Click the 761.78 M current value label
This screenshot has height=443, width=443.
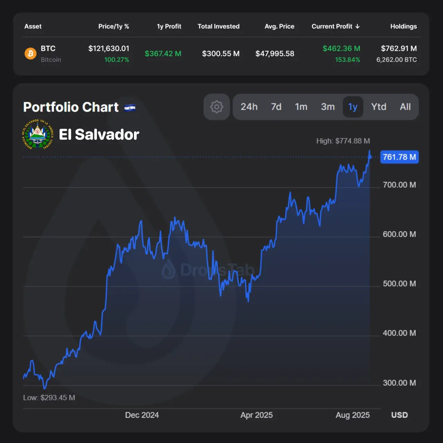[399, 157]
